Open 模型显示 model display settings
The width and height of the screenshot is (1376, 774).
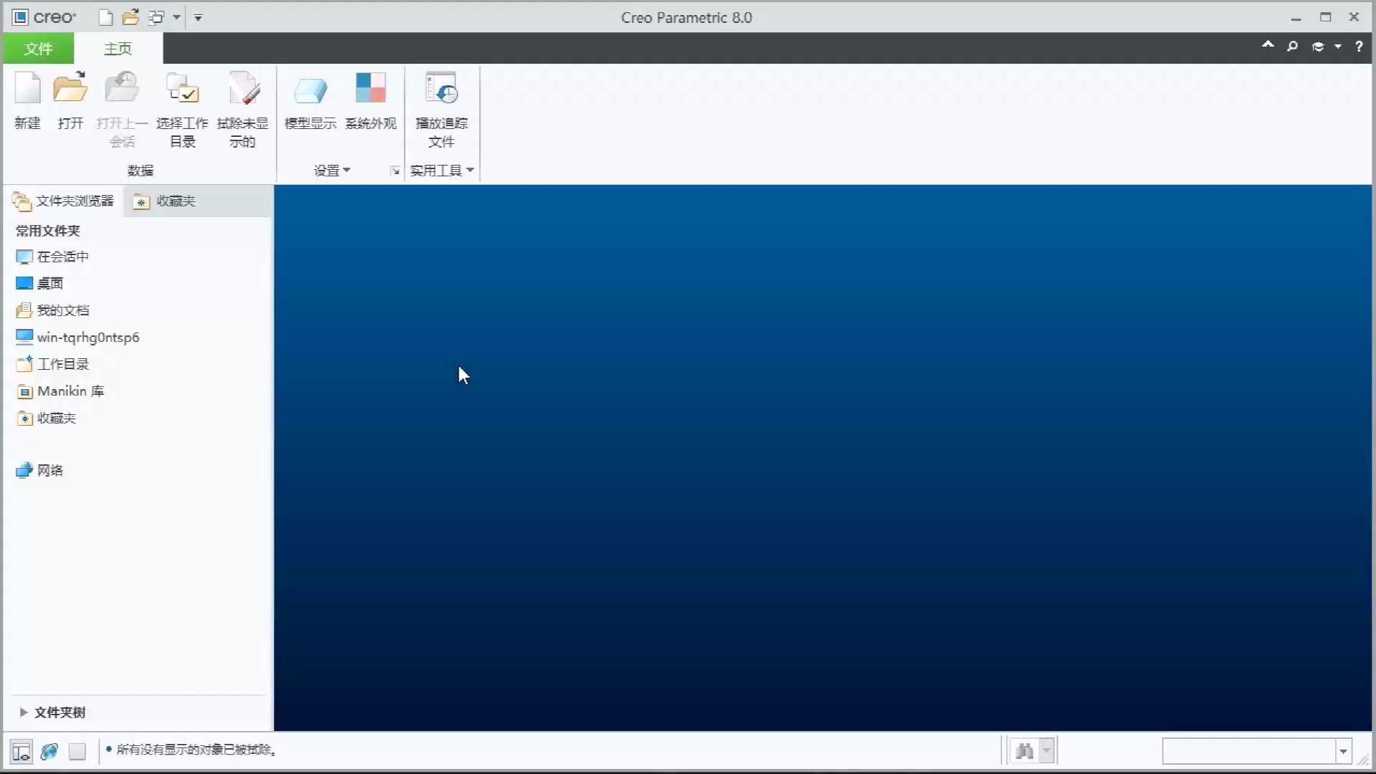tap(310, 100)
